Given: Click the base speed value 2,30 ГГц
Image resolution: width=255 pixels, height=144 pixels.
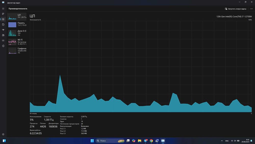Looking at the screenshot, I should 84,117.
